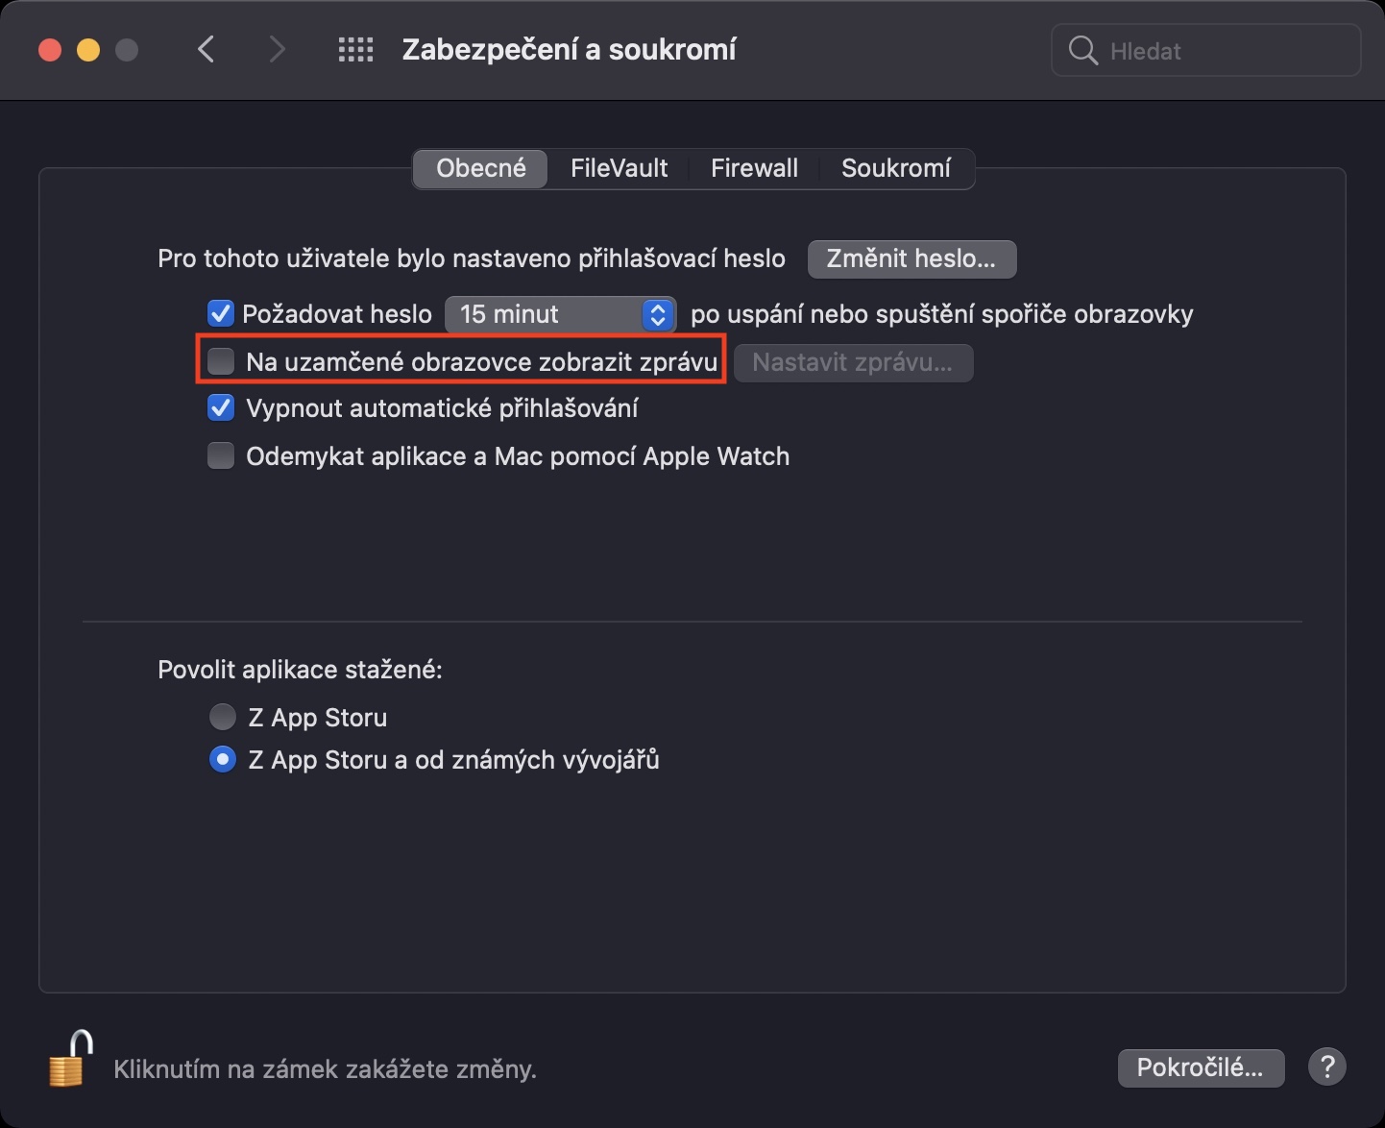Click the magnifying glass search icon
Image resolution: width=1385 pixels, height=1128 pixels.
tap(1082, 51)
